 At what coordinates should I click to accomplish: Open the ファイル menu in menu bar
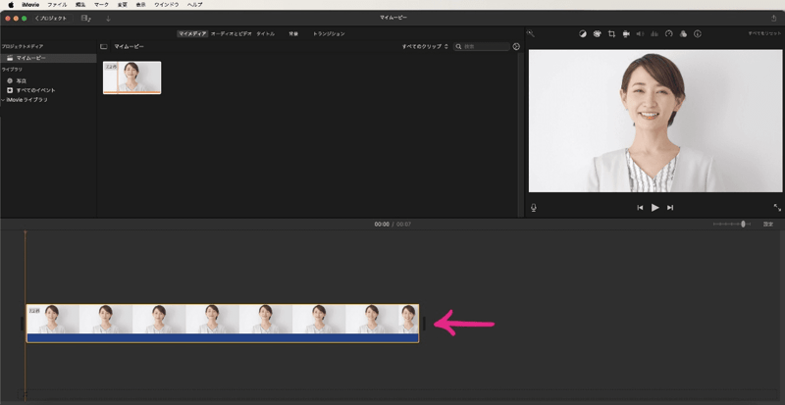click(57, 5)
